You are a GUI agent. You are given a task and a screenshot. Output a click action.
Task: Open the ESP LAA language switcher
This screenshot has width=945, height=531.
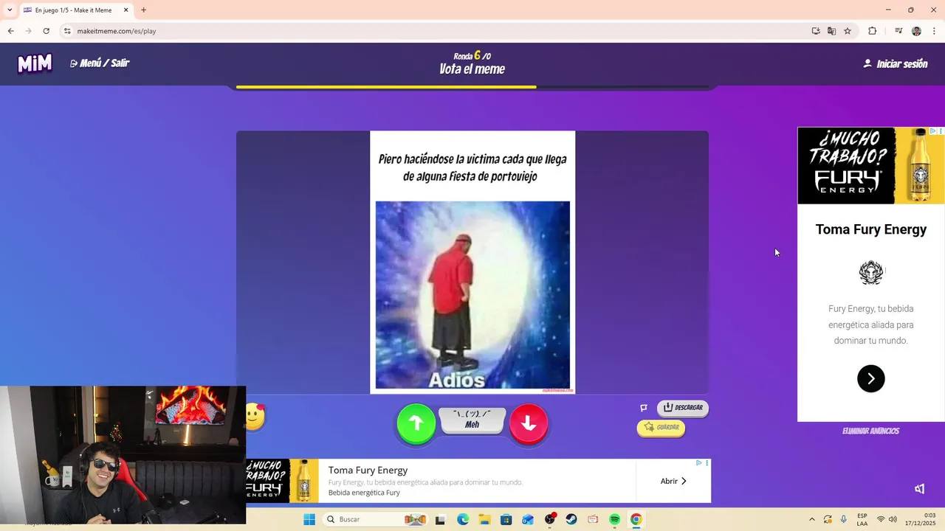tap(862, 519)
